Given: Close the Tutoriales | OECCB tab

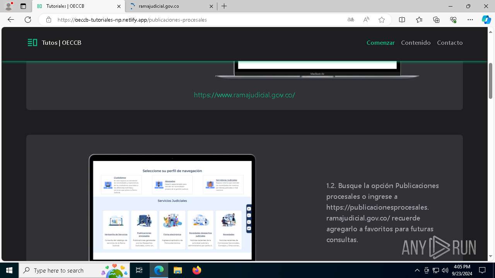Looking at the screenshot, I should click(x=119, y=6).
